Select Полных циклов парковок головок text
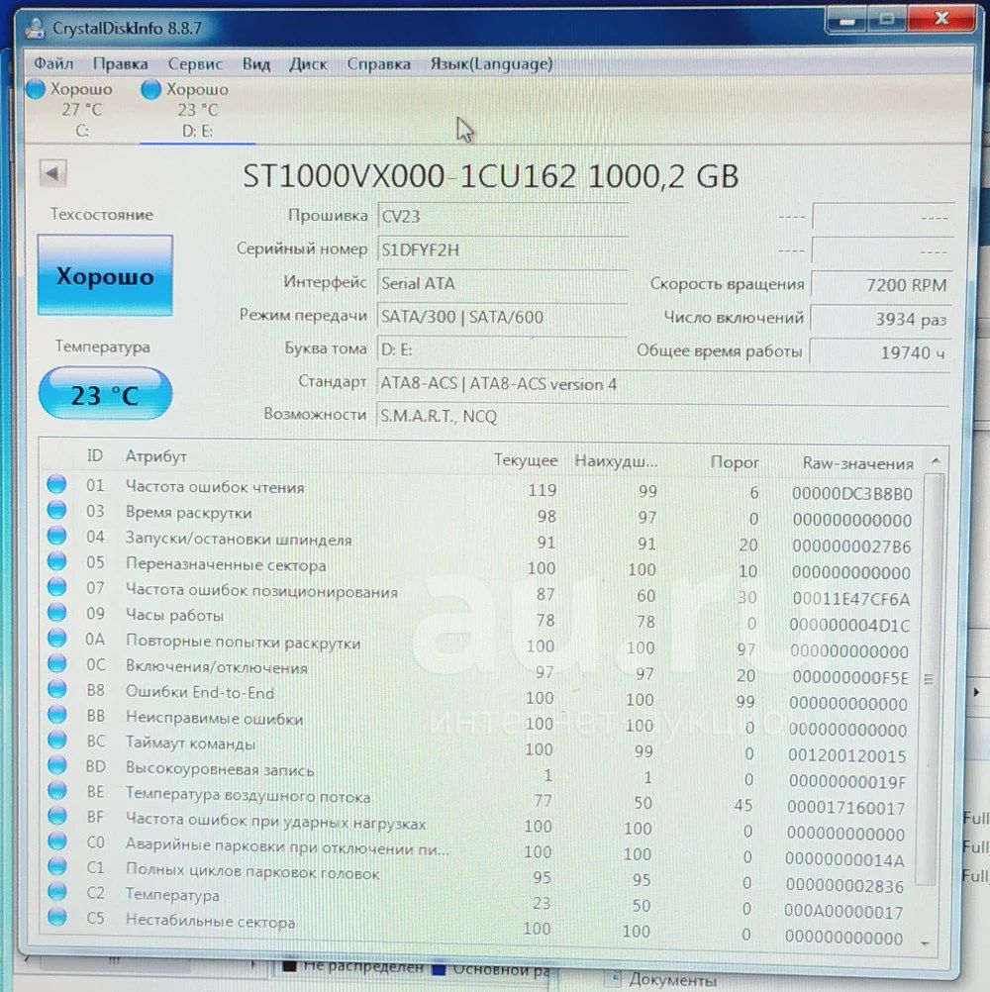Screen dimensions: 990x992 [x=252, y=872]
